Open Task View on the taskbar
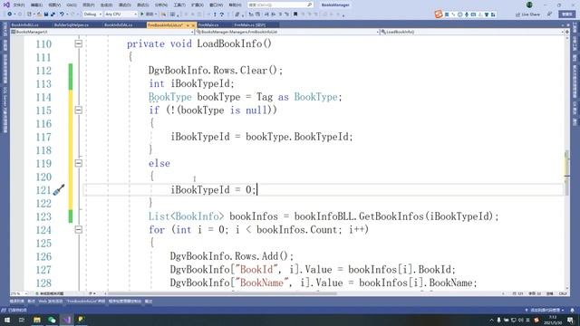 click(22, 320)
